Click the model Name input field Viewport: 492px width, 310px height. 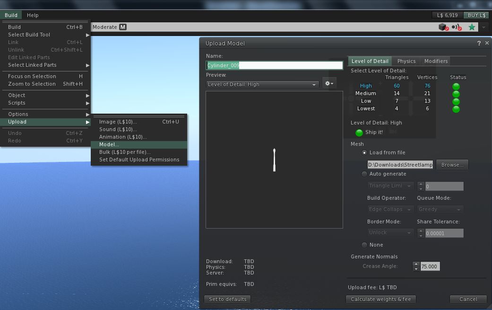[274, 65]
